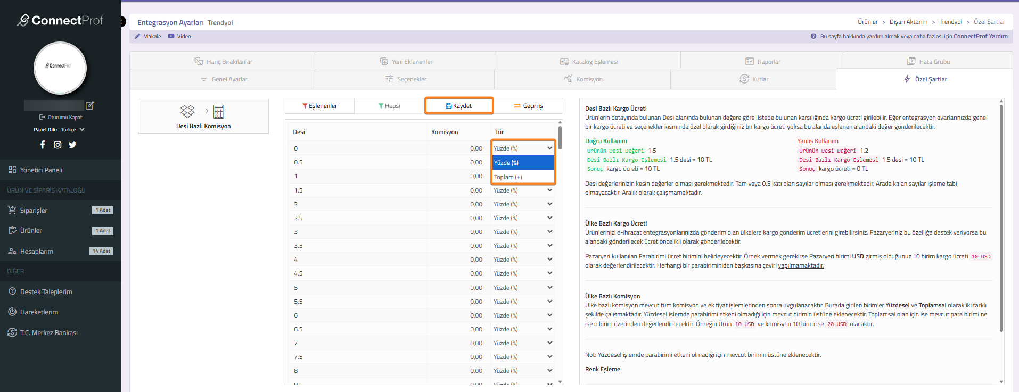Open Tür dropdown for Desi 2 row

522,204
